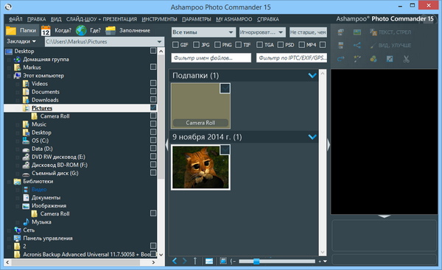Click the calendar icon next to Когда?
This screenshot has height=270, width=442.
pyautogui.click(x=46, y=31)
